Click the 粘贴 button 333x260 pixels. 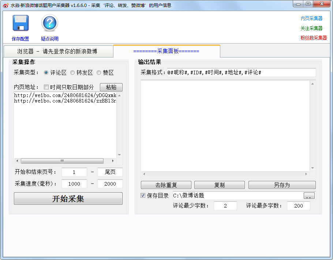pyautogui.click(x=111, y=87)
